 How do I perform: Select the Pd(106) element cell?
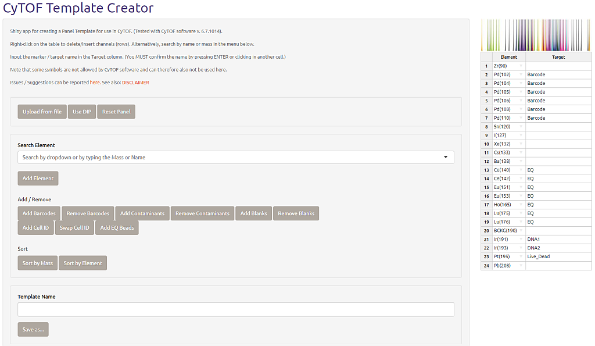tap(509, 101)
